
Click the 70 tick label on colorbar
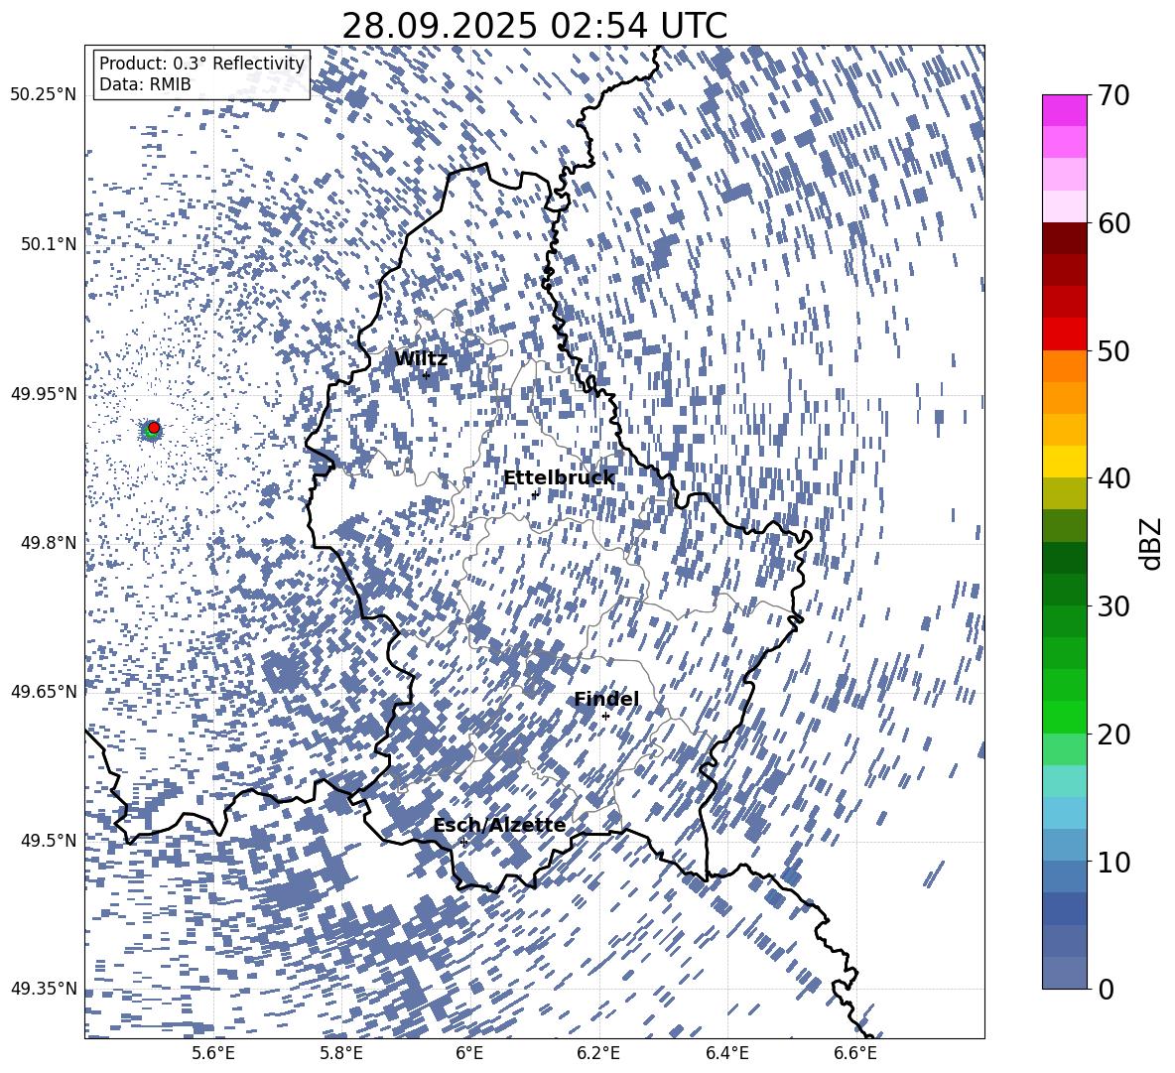click(1113, 95)
